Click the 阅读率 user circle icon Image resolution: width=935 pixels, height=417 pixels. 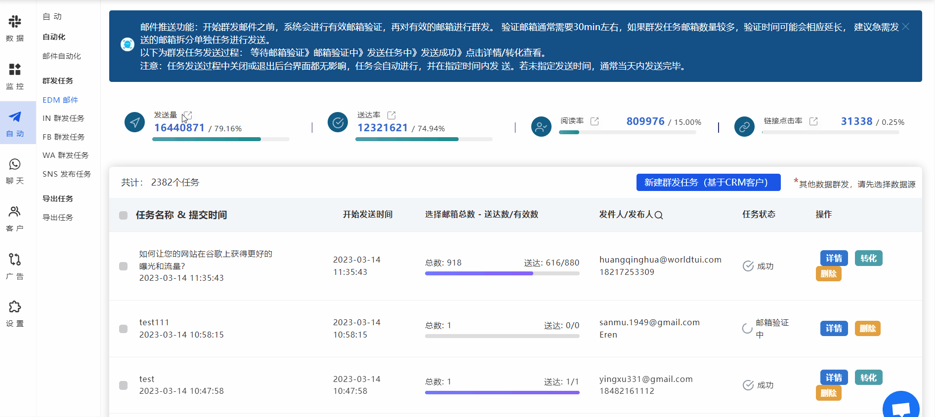[x=541, y=127]
